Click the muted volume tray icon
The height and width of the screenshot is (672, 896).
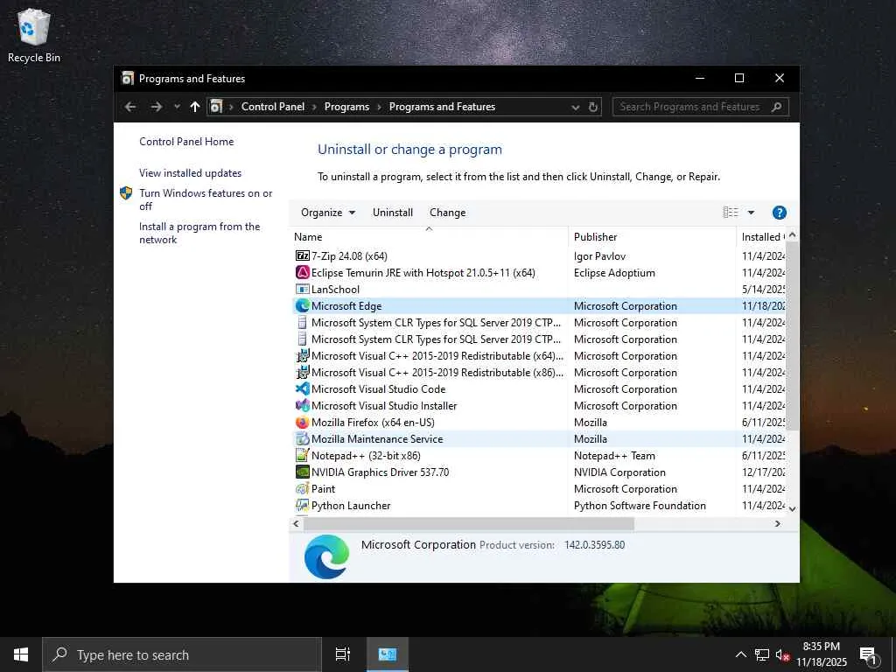pos(782,654)
